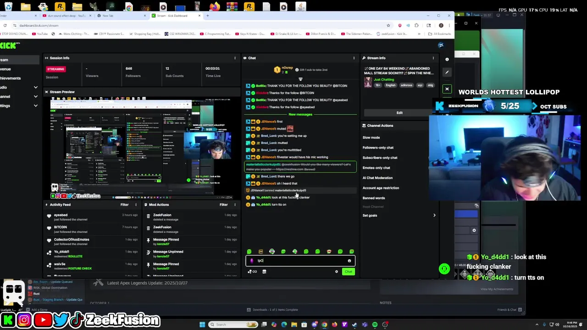Open YouTube bookmark in bookmarks bar
This screenshot has width=587, height=330.
(x=39, y=34)
